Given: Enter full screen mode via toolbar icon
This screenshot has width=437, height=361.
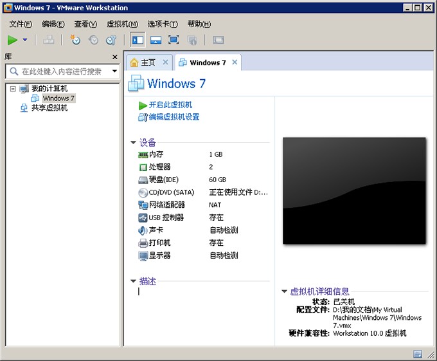Looking at the screenshot, I should [x=174, y=40].
